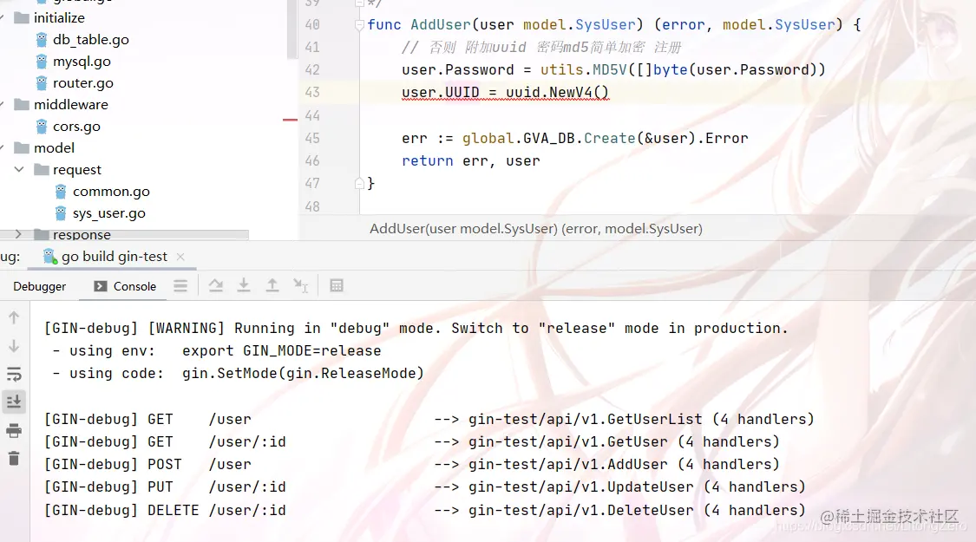Open common.go in request folder

coord(111,192)
